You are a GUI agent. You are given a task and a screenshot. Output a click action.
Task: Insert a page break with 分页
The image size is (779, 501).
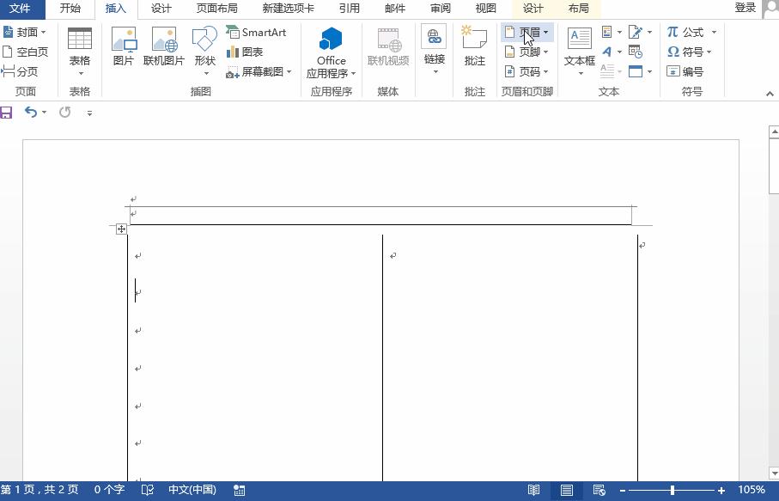pos(20,71)
